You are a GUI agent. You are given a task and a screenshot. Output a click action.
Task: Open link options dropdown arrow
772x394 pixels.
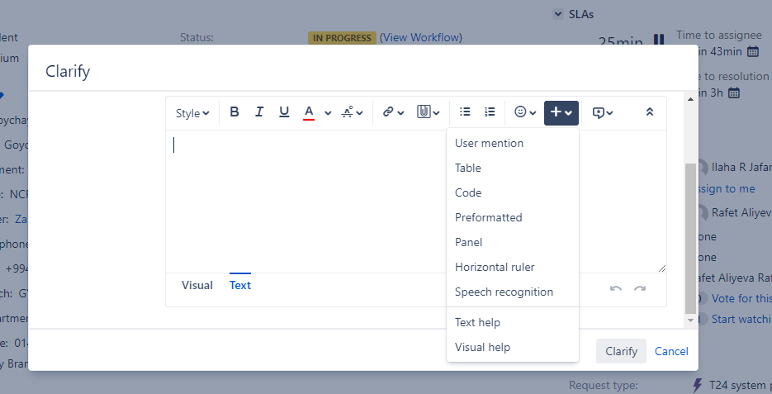click(x=400, y=113)
